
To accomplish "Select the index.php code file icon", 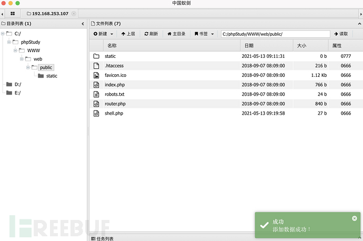I will (x=96, y=85).
